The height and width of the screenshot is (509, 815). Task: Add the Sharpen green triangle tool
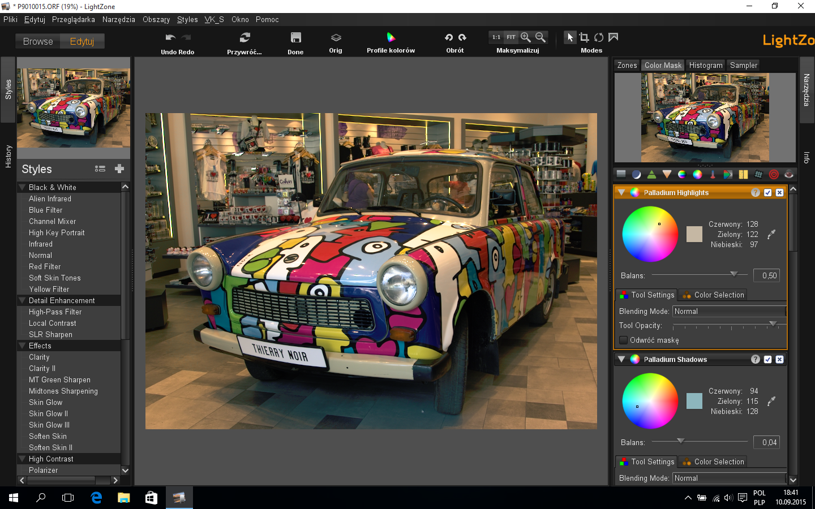(652, 174)
